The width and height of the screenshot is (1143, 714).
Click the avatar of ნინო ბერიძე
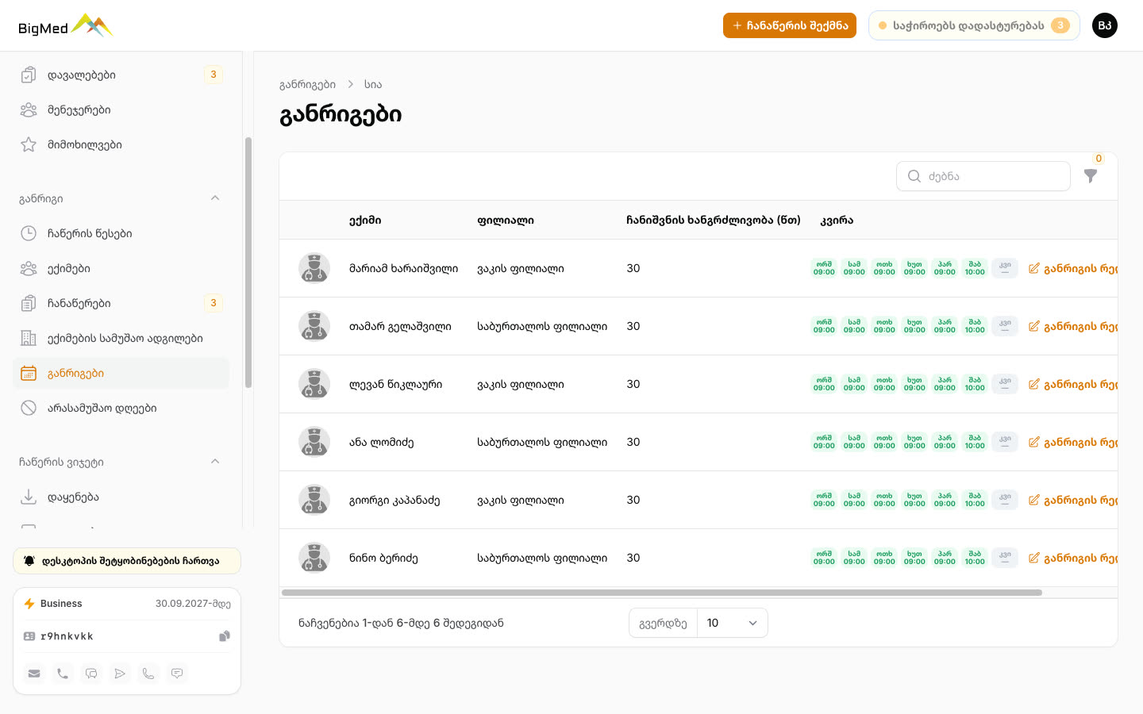pyautogui.click(x=314, y=558)
